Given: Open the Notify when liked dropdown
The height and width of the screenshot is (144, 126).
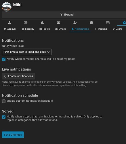Looking at the screenshot, I should point(27,52).
